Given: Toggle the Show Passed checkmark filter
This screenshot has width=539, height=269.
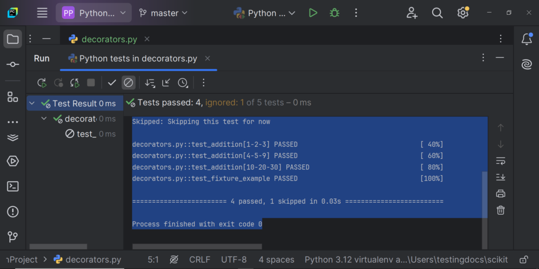Looking at the screenshot, I should click(x=112, y=83).
